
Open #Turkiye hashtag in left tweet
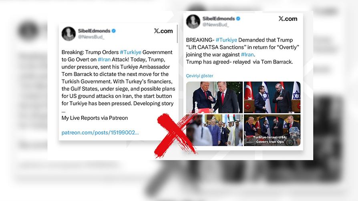click(x=131, y=52)
